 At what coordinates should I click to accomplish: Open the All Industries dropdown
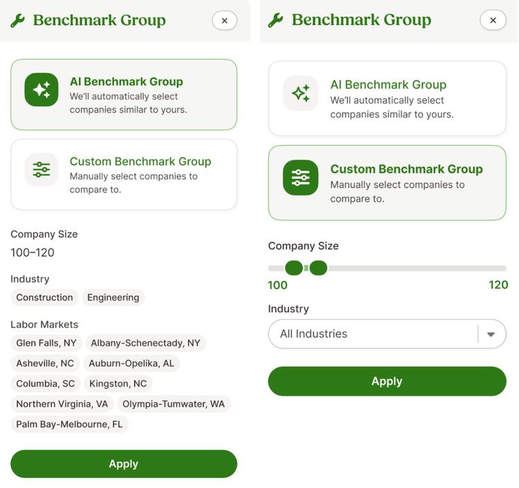387,334
